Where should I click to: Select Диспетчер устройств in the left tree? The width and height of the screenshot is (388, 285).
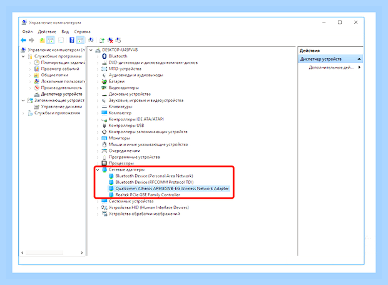pyautogui.click(x=61, y=94)
